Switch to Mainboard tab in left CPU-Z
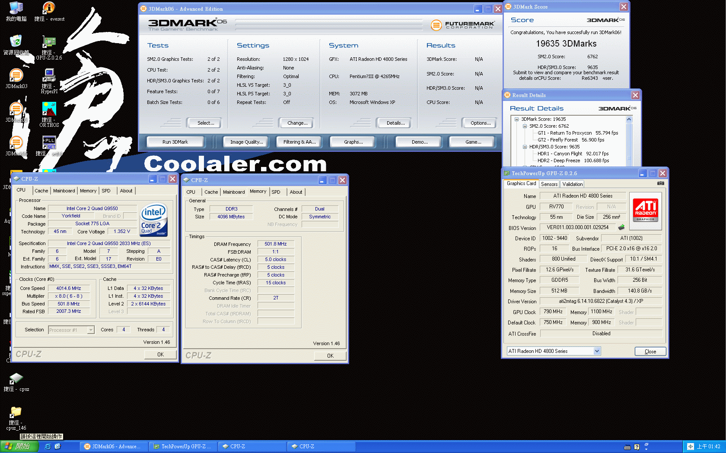This screenshot has width=726, height=453. [64, 191]
